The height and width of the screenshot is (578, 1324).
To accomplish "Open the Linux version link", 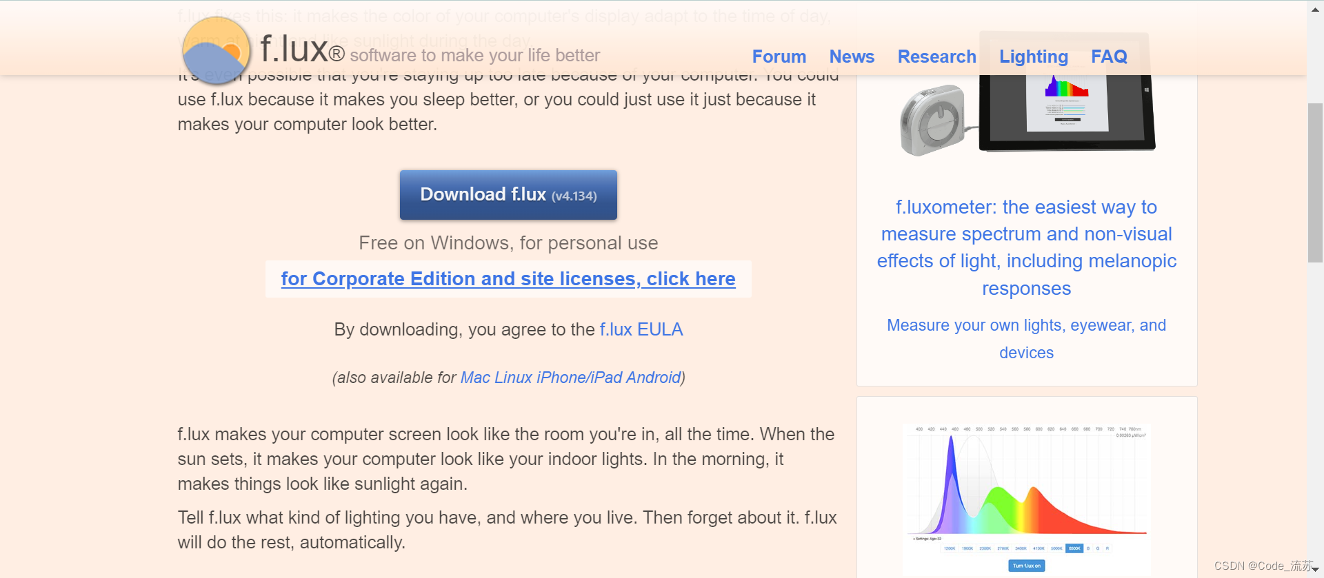I will [513, 378].
